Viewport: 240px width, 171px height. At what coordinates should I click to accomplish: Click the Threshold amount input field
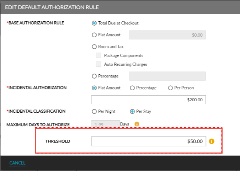click(148, 141)
